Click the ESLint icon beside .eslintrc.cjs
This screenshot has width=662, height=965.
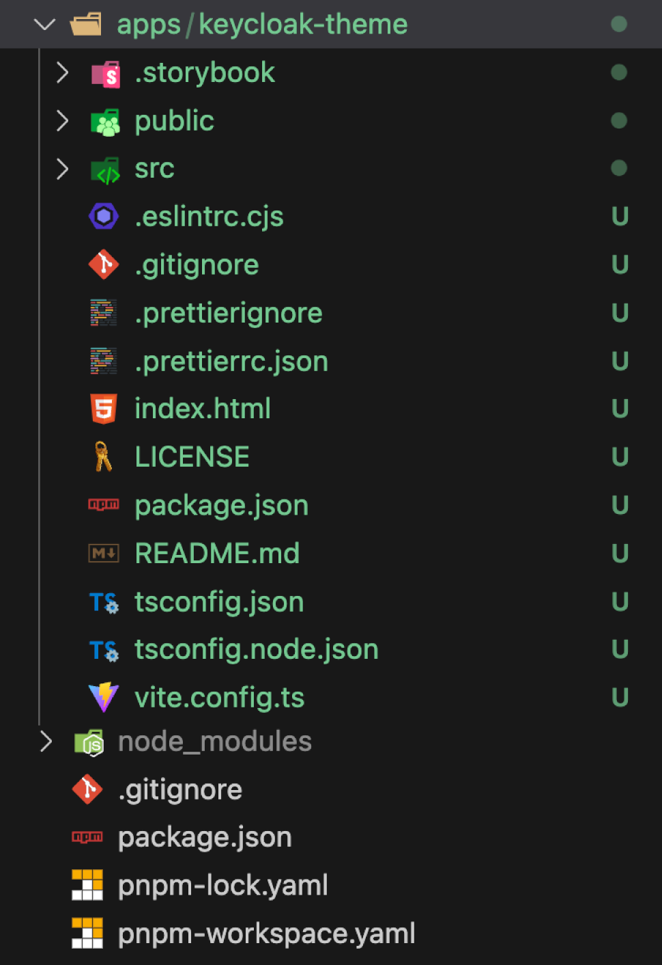[104, 217]
